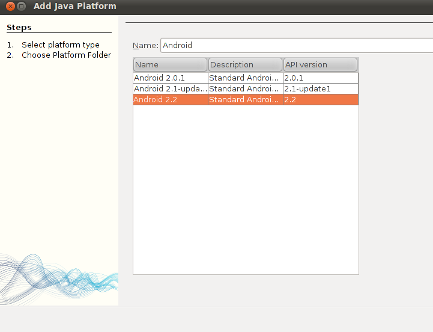Click API version cell 2.0.1
This screenshot has width=433, height=332.
(321, 78)
